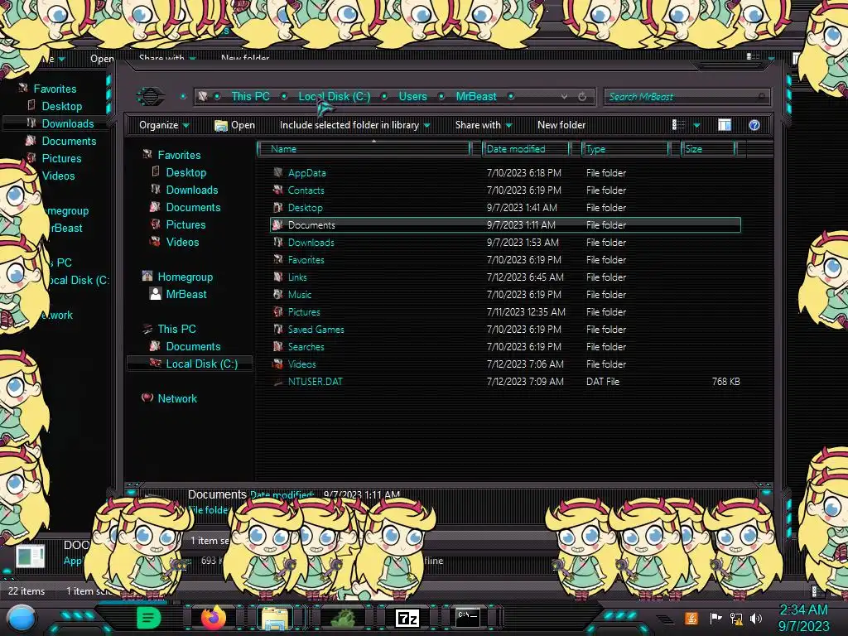
Task: Navigate to This PC breadcrumb
Action: (250, 96)
